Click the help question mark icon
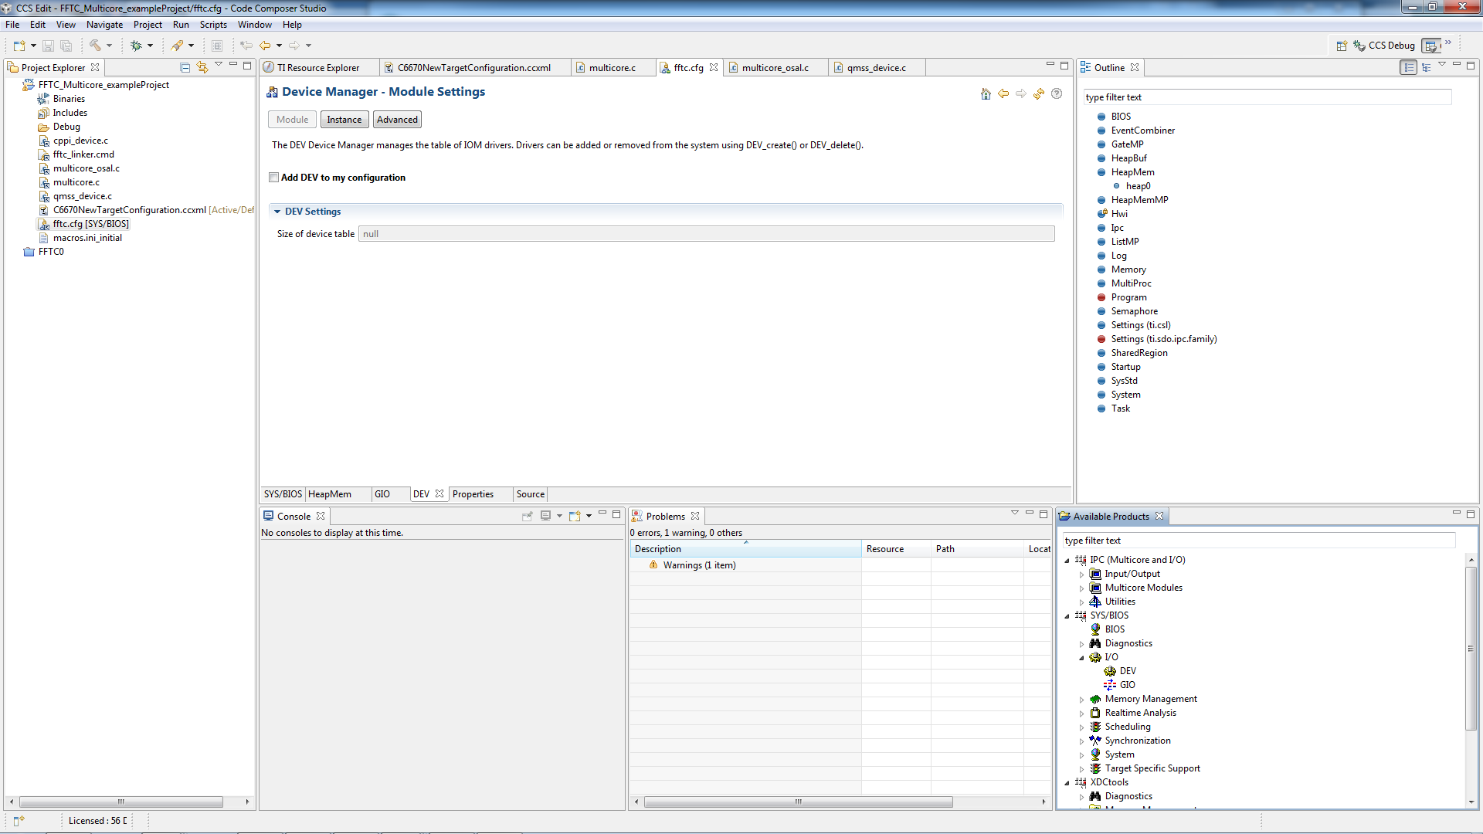1483x834 pixels. point(1057,93)
